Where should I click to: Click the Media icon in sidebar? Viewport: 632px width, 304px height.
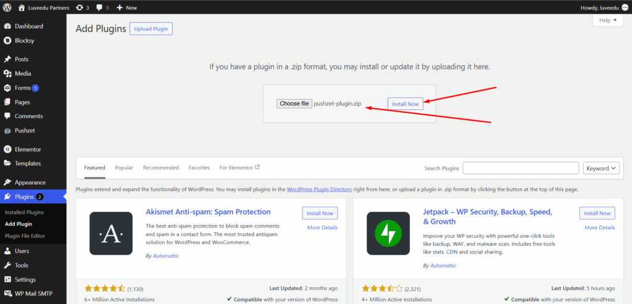pyautogui.click(x=7, y=74)
